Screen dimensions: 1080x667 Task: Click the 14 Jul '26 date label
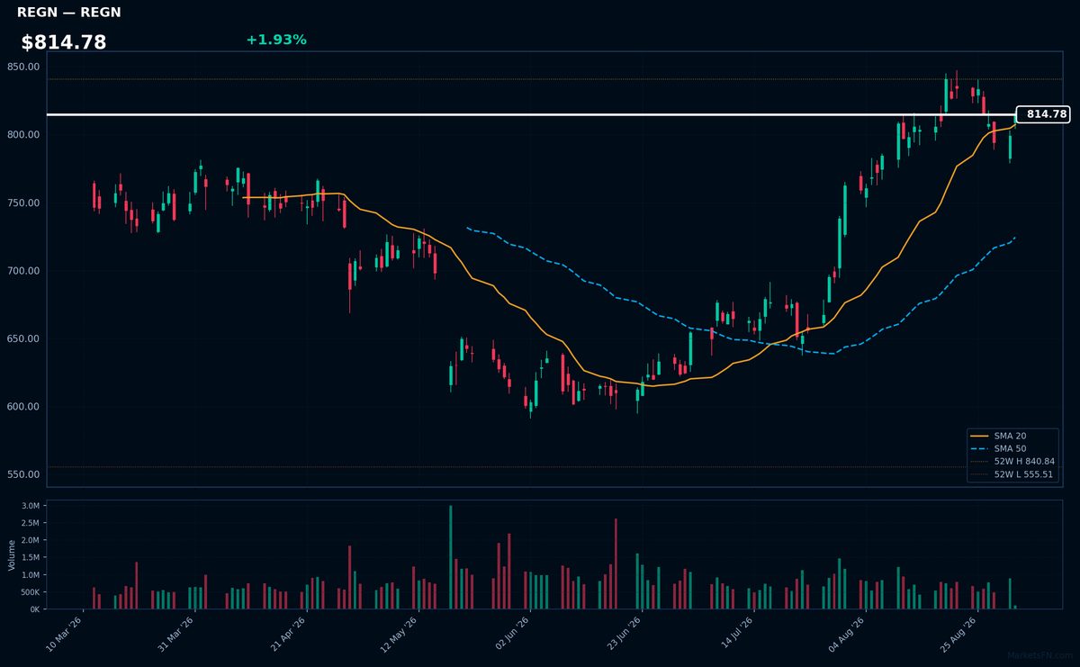(734, 633)
